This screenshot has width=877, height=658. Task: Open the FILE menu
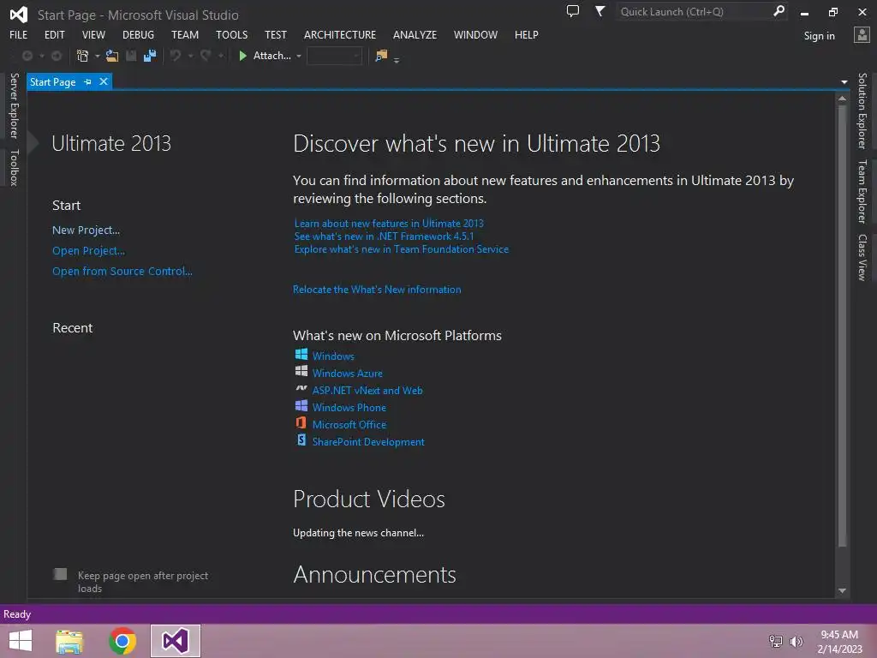[x=19, y=34]
